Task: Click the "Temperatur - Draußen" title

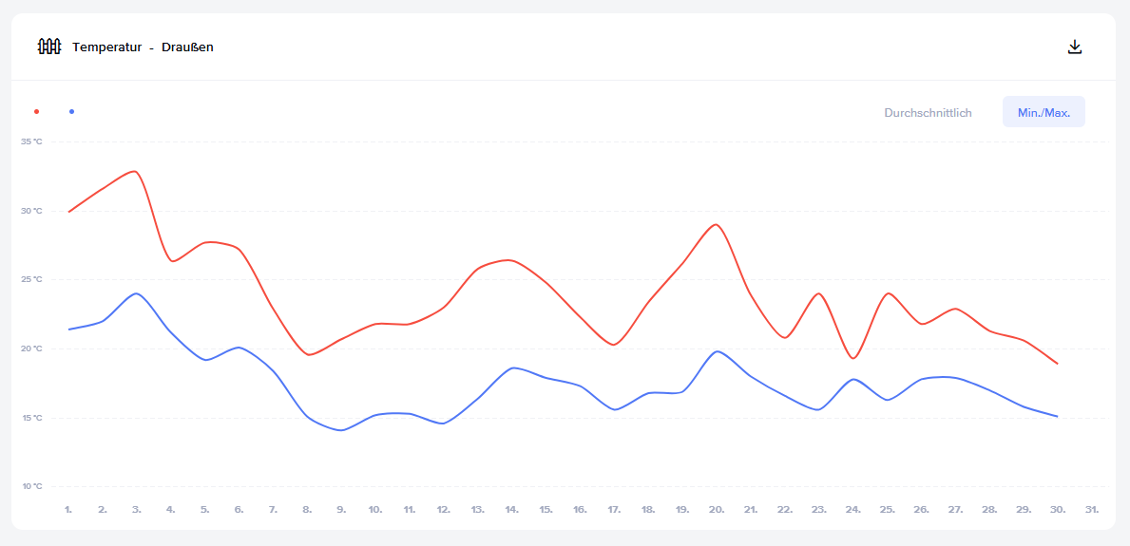Action: (x=143, y=47)
